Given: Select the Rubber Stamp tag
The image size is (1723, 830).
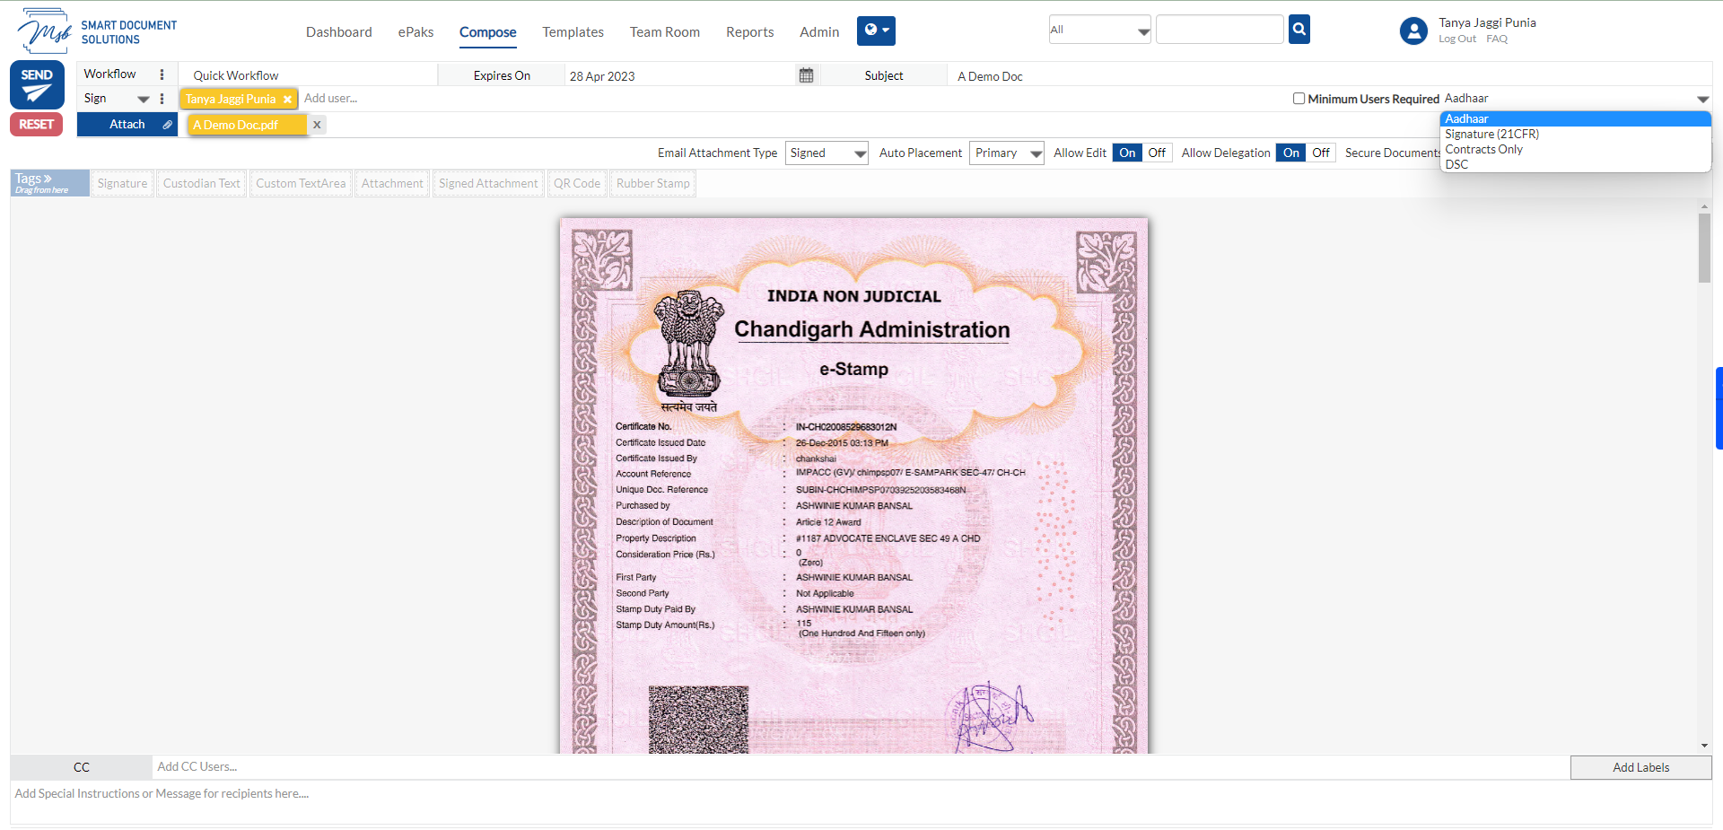Looking at the screenshot, I should [653, 183].
